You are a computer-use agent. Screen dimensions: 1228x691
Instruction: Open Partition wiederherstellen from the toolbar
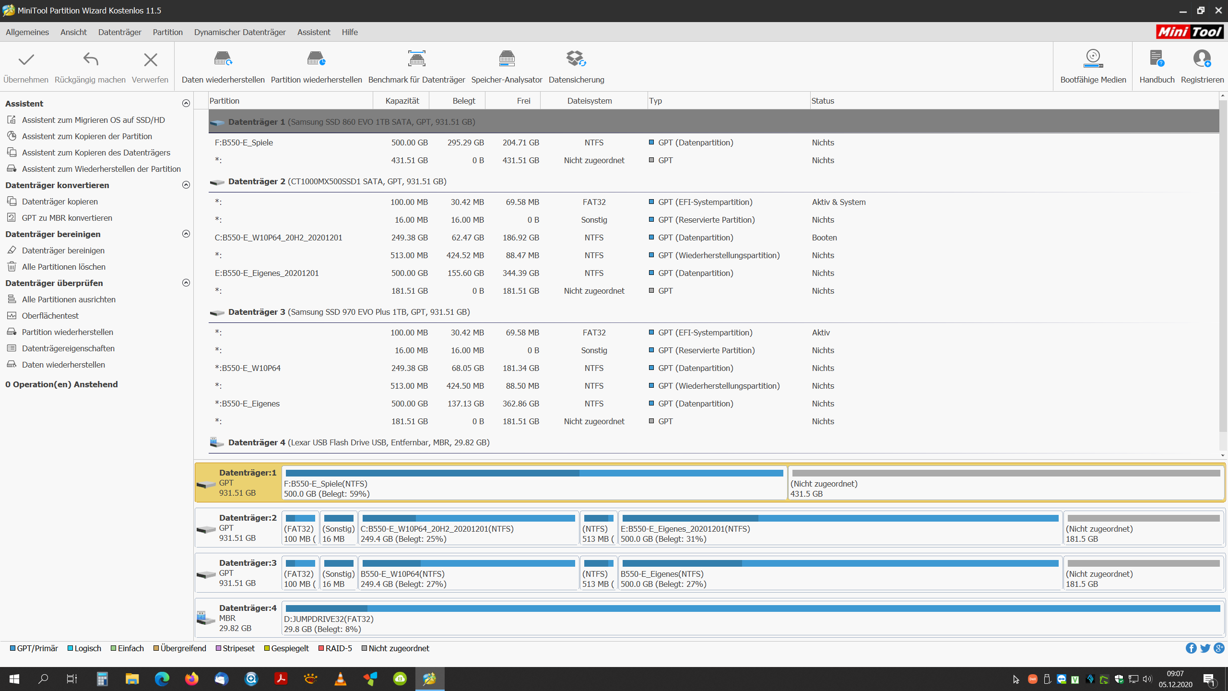click(316, 59)
